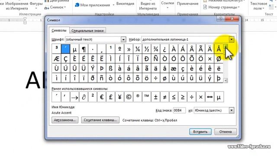277x156 pixels.
Task: Select the ¾ fraction symbol
Action: [156, 49]
